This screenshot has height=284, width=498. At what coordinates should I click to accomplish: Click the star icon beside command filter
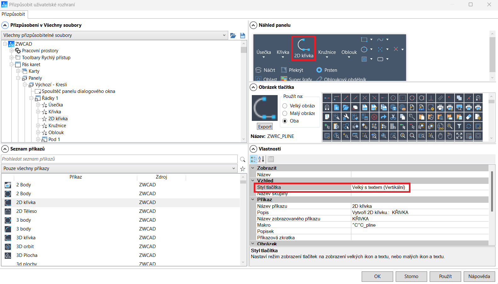coord(242,169)
